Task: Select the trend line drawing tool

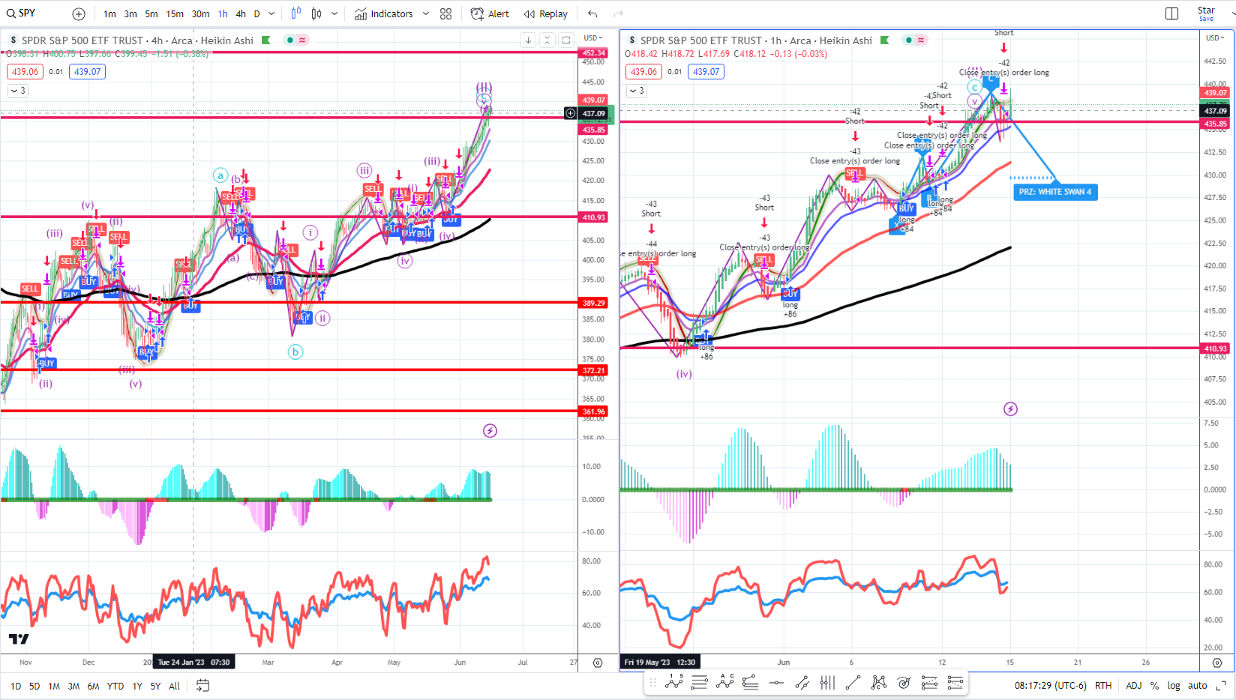Action: (x=853, y=682)
